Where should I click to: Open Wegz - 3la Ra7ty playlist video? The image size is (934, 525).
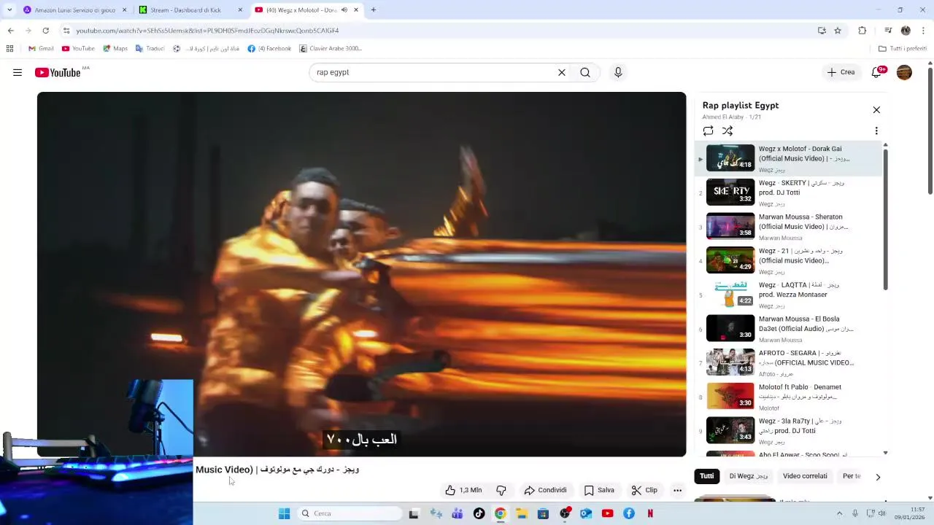pyautogui.click(x=788, y=431)
